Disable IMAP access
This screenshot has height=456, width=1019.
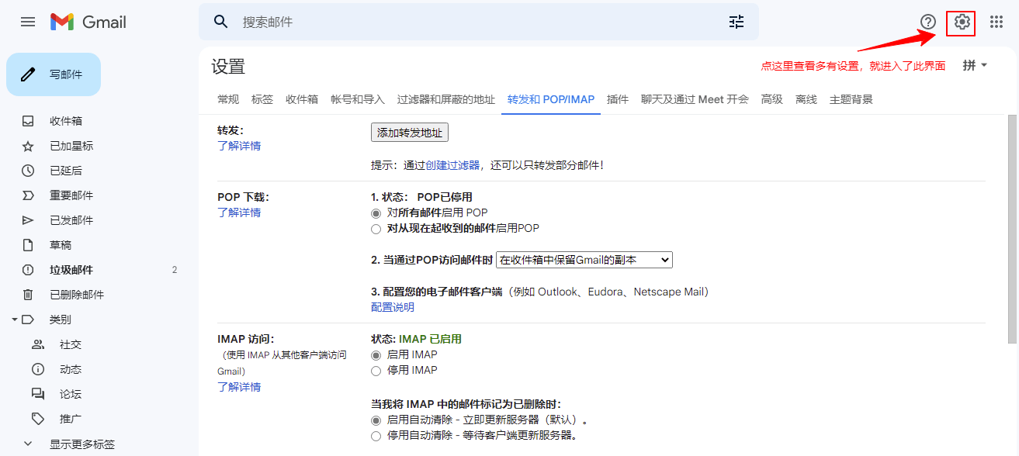(x=376, y=370)
